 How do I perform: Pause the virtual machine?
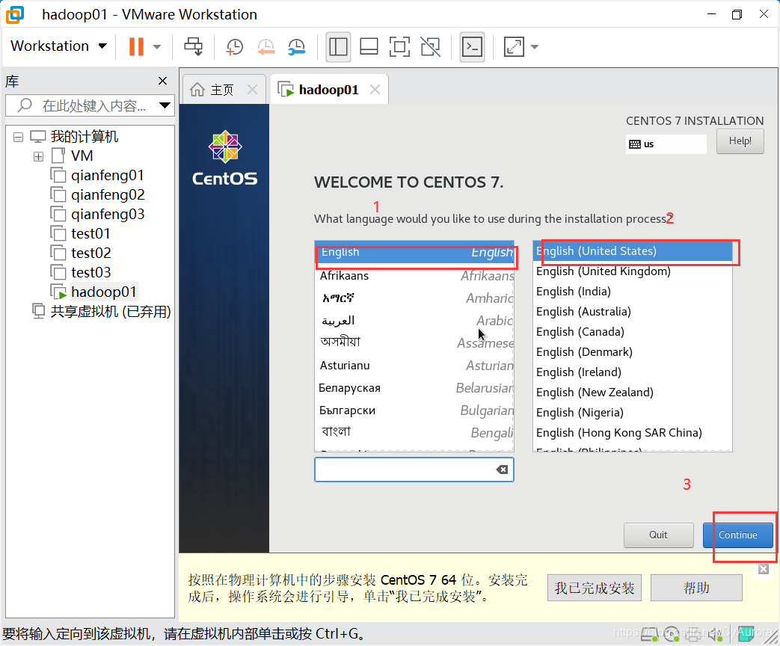coord(136,47)
